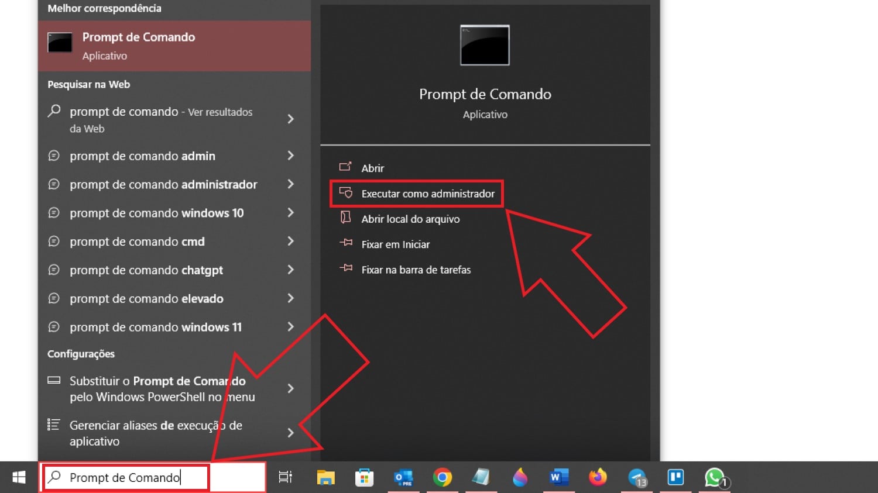This screenshot has height=493, width=878.
Task: Click the list icon beside Gerenciar aliases
Action: click(x=53, y=425)
